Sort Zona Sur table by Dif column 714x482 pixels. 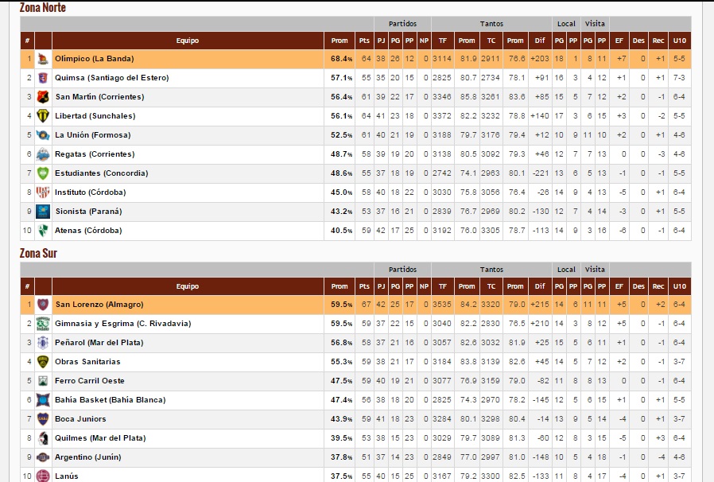point(540,286)
